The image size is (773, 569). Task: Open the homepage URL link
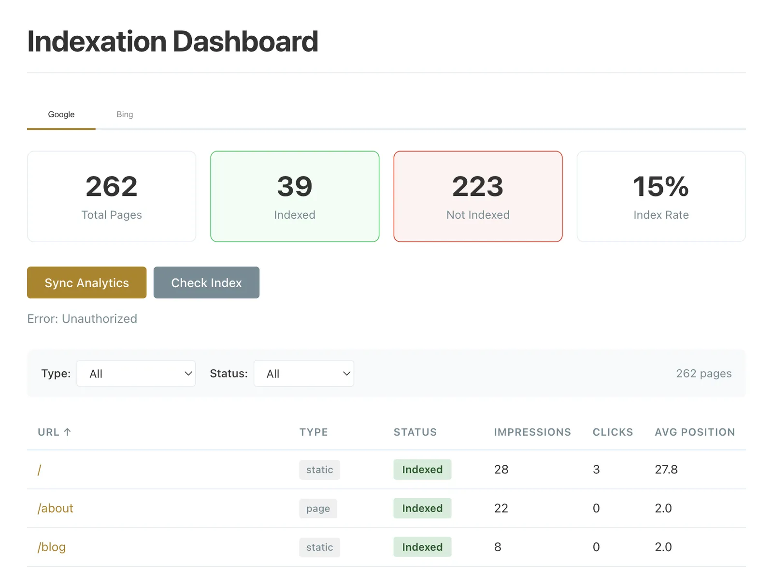click(x=39, y=470)
